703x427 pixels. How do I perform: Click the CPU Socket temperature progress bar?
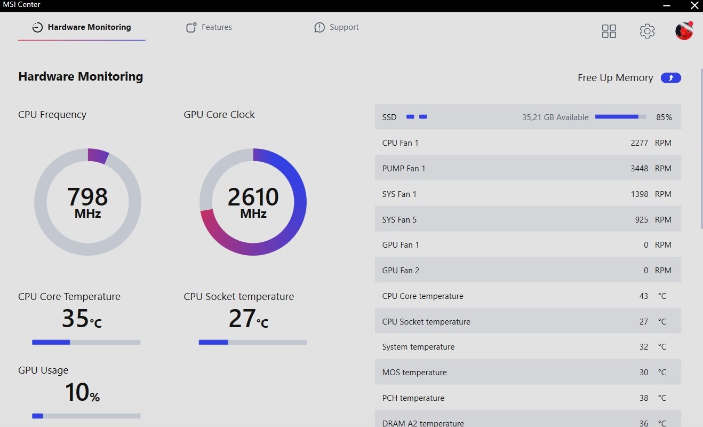coord(253,342)
